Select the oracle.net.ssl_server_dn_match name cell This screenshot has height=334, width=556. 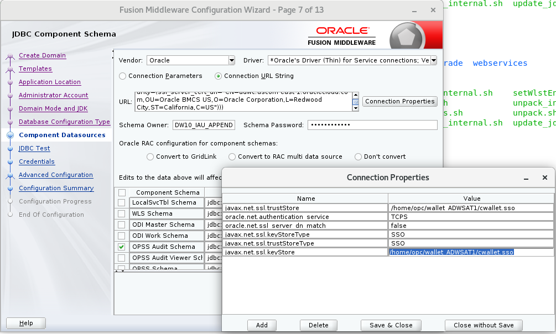coord(305,226)
